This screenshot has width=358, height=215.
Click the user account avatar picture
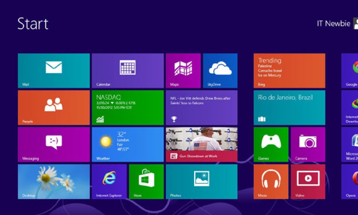tap(356, 23)
